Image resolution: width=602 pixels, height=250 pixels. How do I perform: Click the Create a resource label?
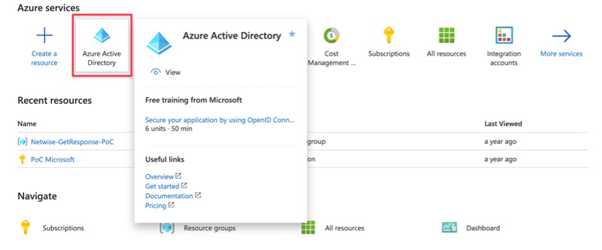44,58
